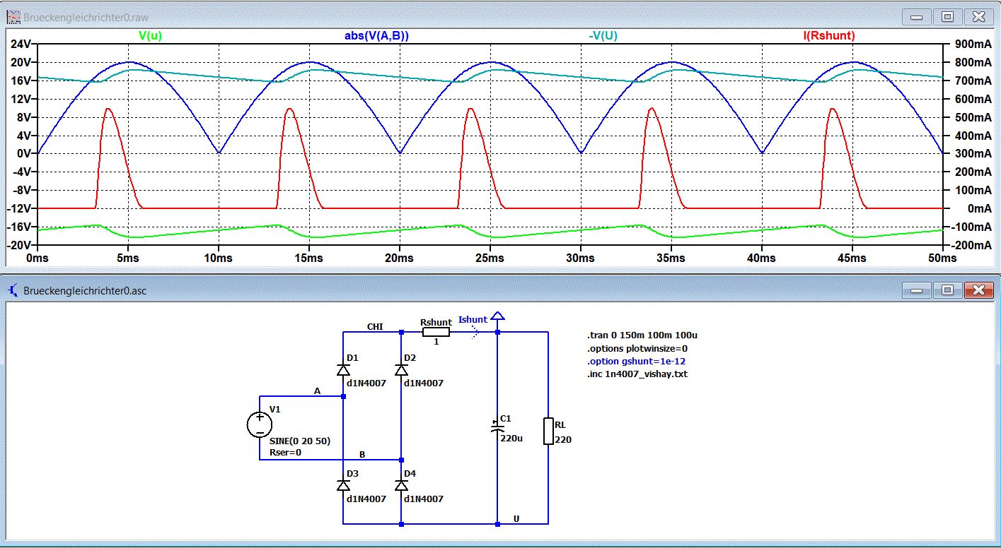The image size is (1001, 548).
Task: Select the abs(V(A,B)) trace label
Action: tap(376, 35)
